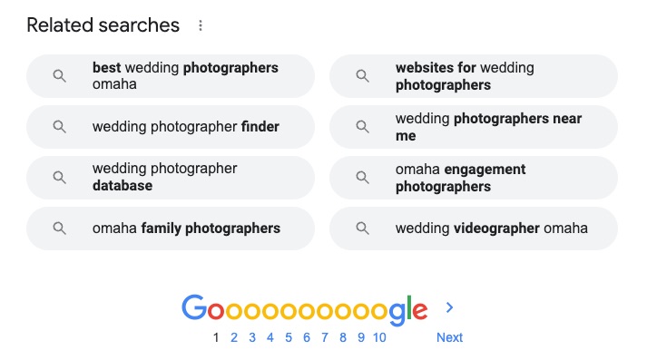Go to results page 2
Screen dimensions: 647x360
pos(234,337)
